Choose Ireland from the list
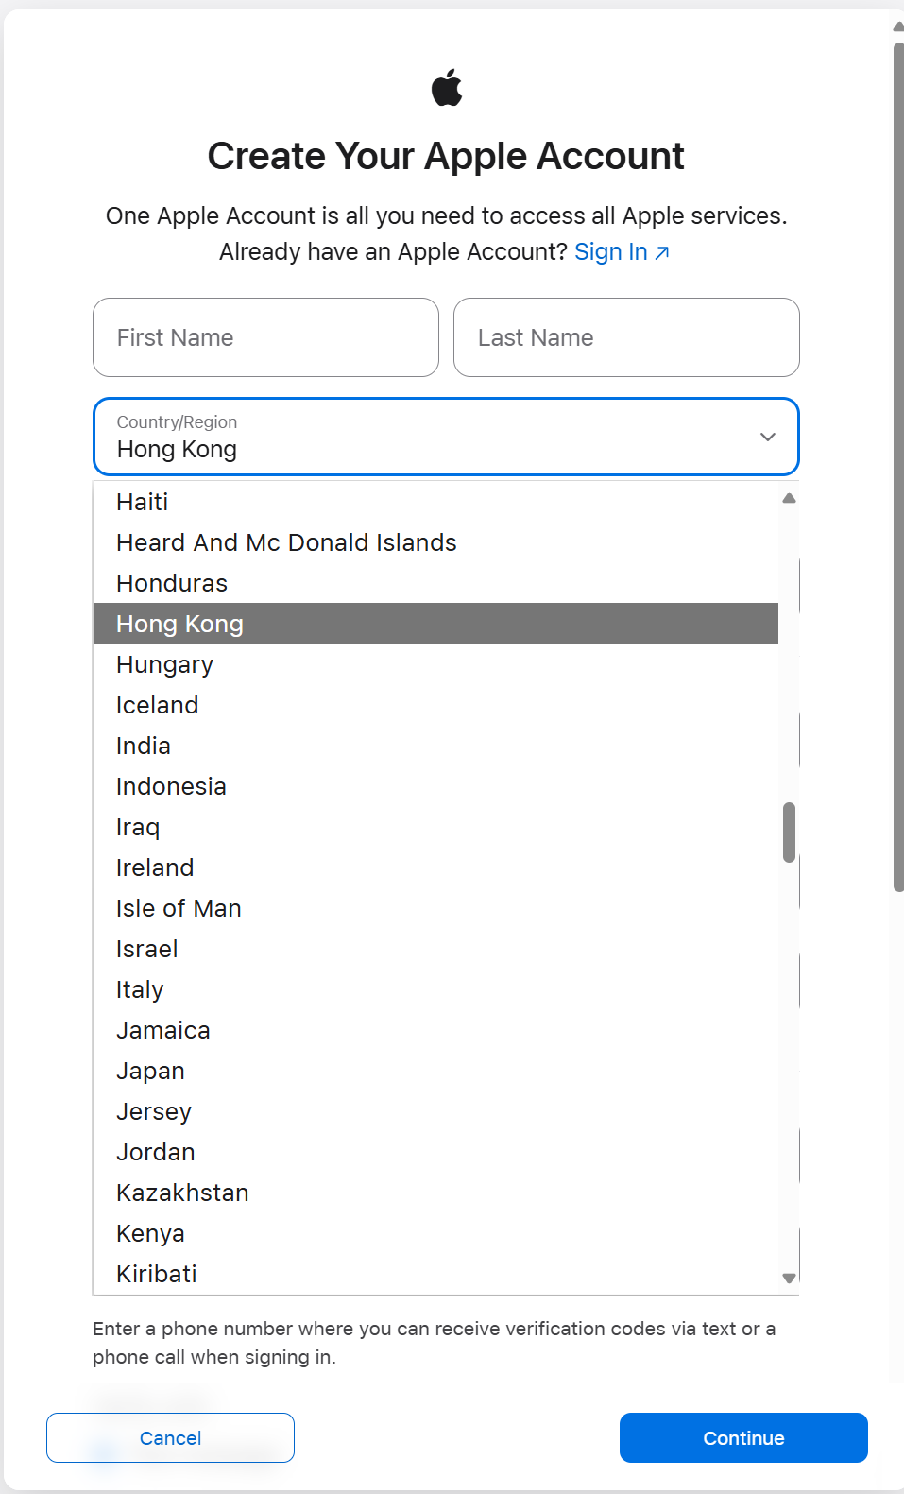The image size is (904, 1494). pyautogui.click(x=155, y=867)
